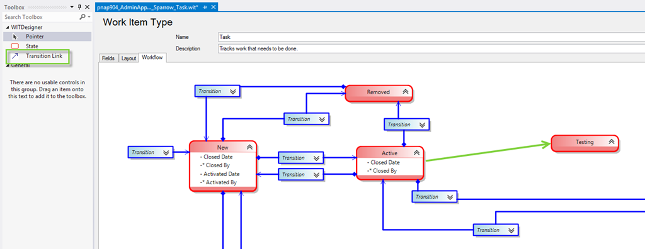645x249 pixels.
Task: Pin the Sparrow_Task.wit document tab
Action: tap(205, 8)
